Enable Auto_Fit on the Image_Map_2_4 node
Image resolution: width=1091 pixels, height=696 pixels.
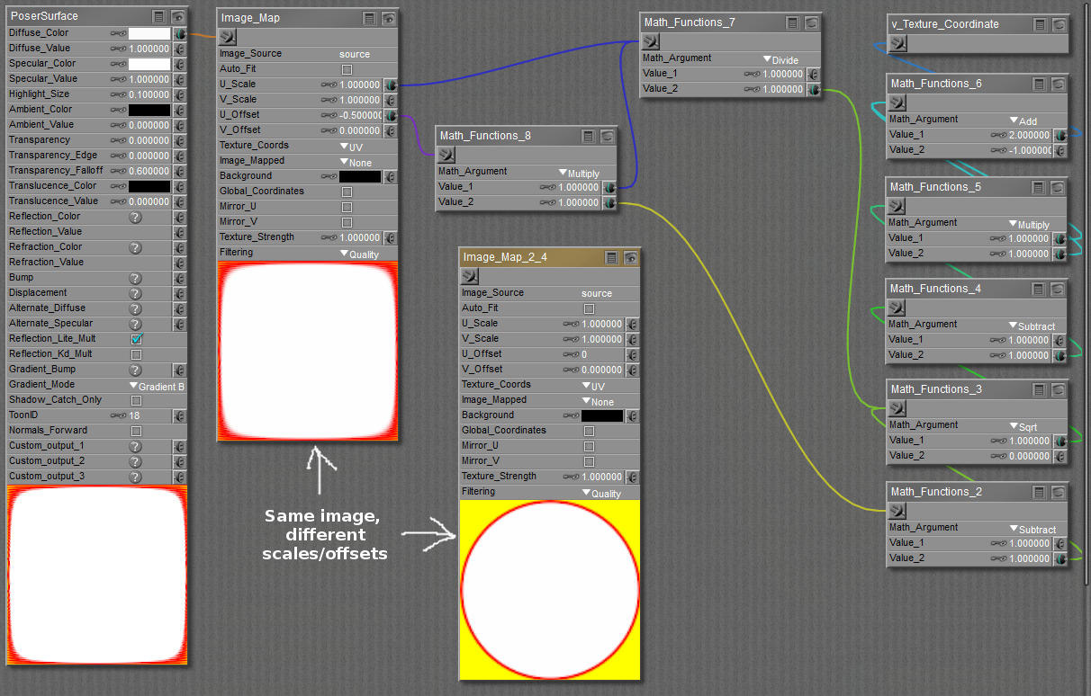[x=589, y=308]
